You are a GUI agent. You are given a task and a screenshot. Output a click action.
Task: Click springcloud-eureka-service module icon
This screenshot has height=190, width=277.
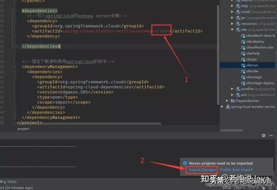(x=228, y=107)
